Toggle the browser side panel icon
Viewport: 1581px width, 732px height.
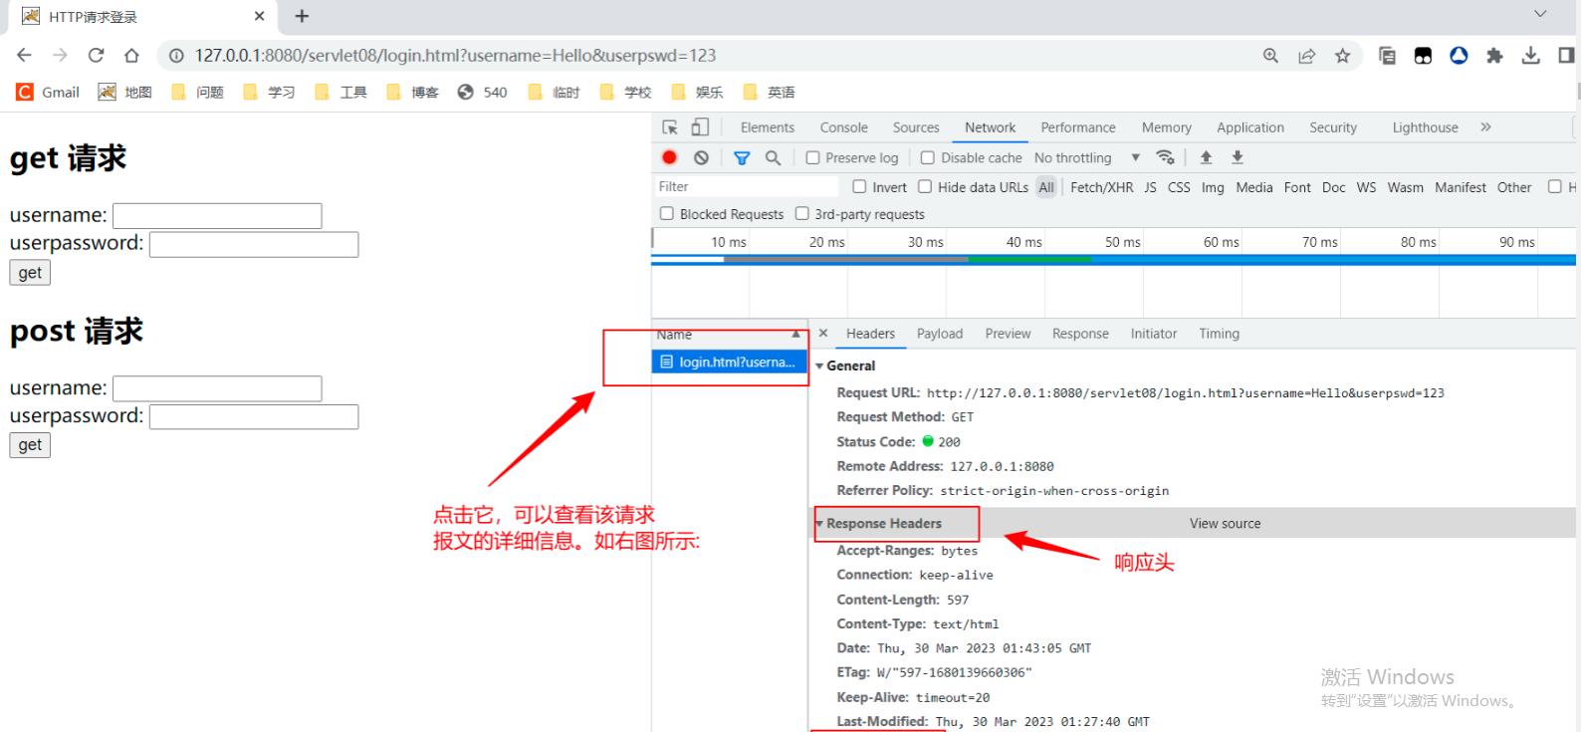click(x=1566, y=56)
